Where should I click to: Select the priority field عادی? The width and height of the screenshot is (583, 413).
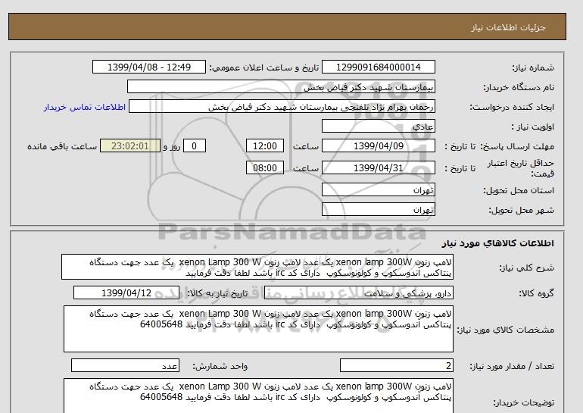pyautogui.click(x=378, y=126)
